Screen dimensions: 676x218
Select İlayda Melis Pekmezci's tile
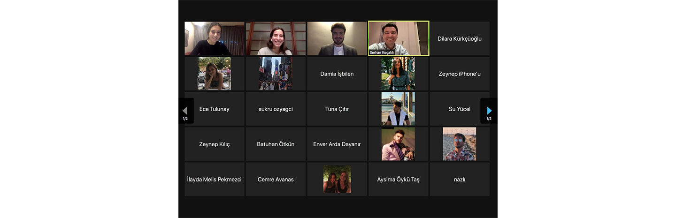pyautogui.click(x=215, y=179)
